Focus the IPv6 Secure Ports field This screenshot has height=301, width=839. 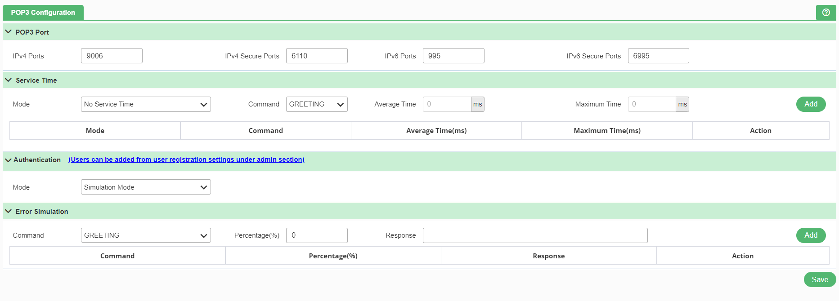(x=658, y=56)
